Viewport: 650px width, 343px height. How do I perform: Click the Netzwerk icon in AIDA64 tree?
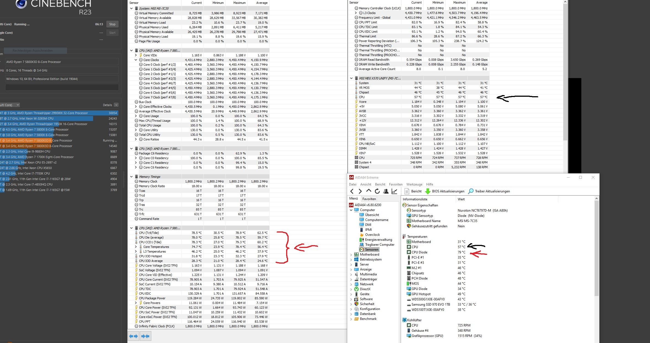point(356,284)
